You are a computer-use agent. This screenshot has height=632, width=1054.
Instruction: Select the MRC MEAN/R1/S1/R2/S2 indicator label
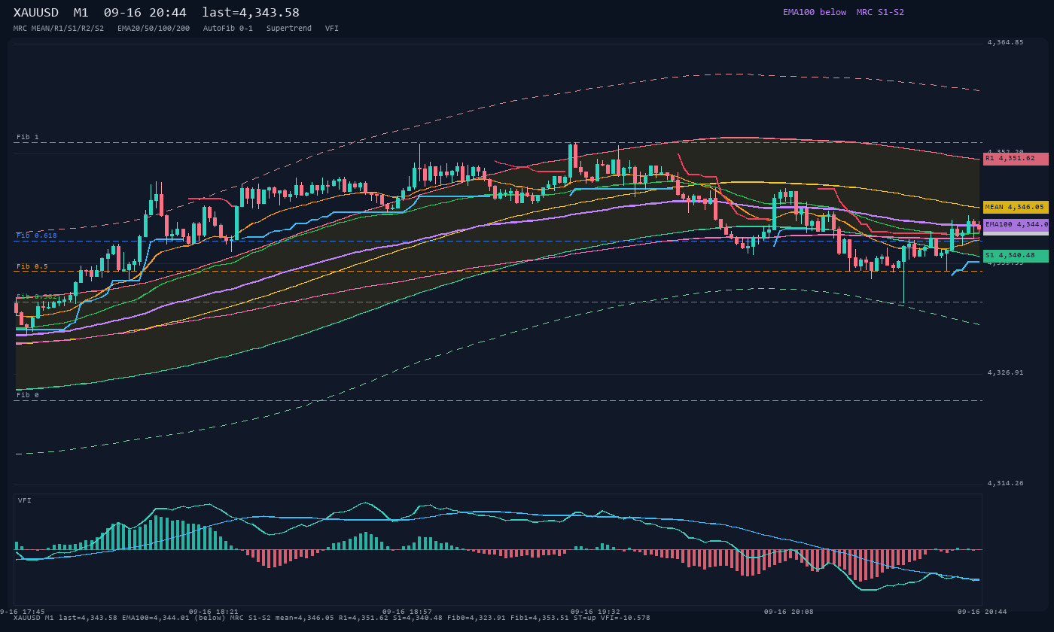point(59,29)
